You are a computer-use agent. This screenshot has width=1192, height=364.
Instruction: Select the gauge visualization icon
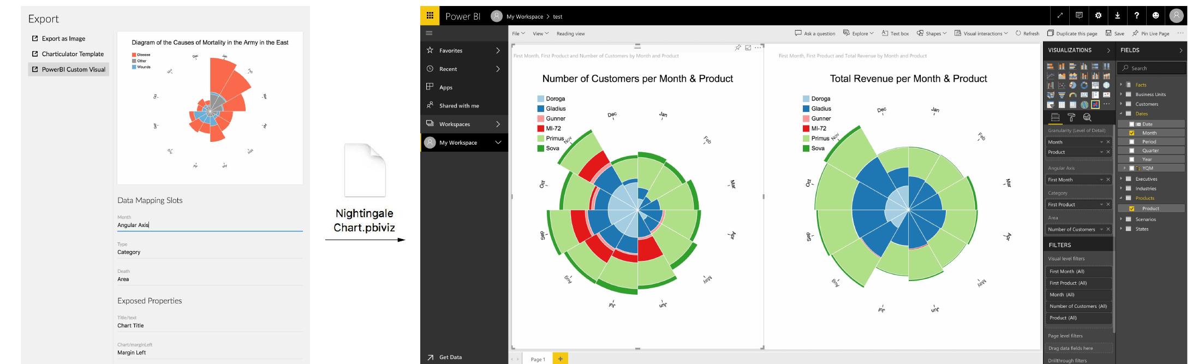(1072, 95)
